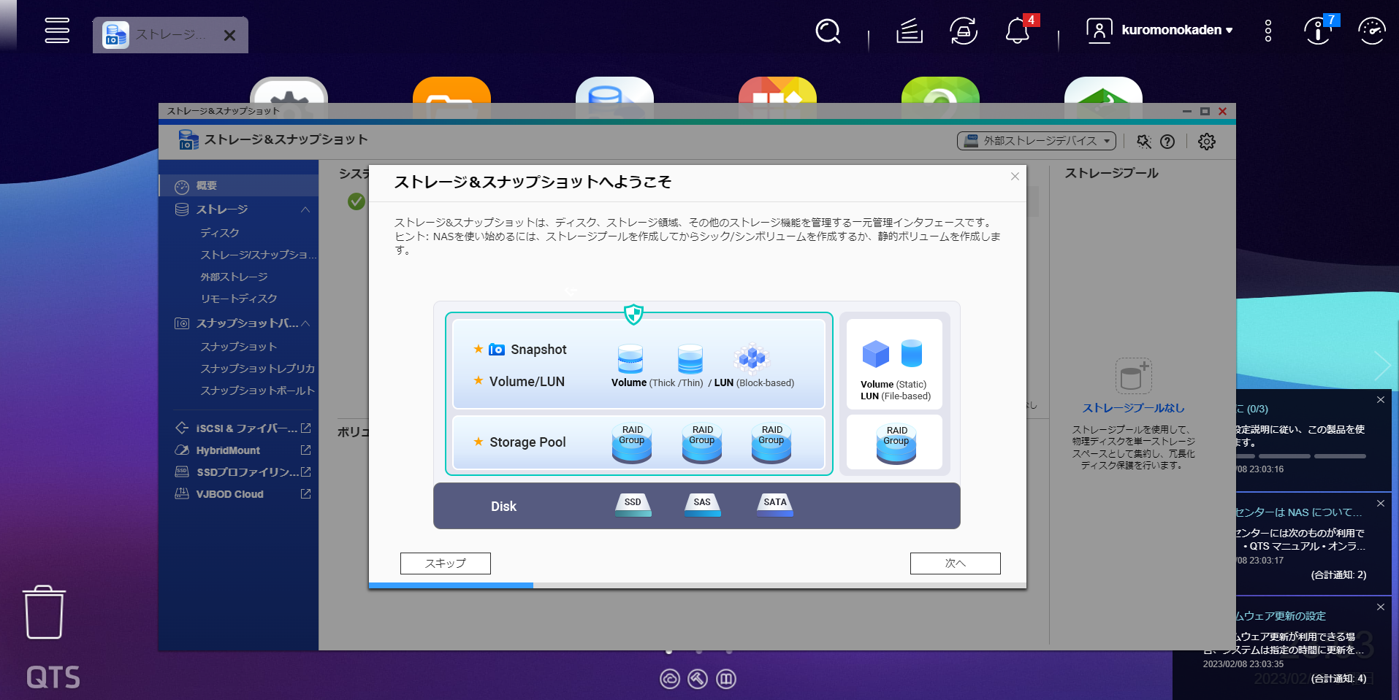Close the welcome dialog with the X
Image resolution: width=1399 pixels, height=700 pixels.
1015,176
